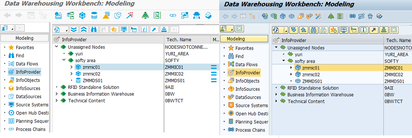Click the diagonal arrow button in left window
Screen dimensions: 412x138
(x=154, y=29)
